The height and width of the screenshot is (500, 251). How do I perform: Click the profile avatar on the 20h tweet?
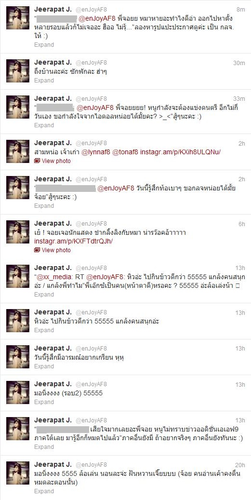point(18,473)
